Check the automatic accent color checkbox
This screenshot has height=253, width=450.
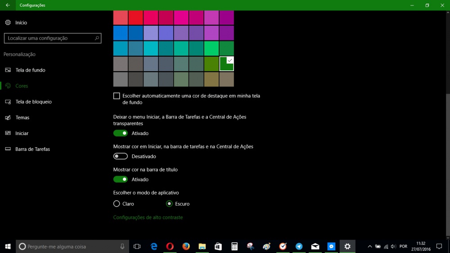pos(117,96)
